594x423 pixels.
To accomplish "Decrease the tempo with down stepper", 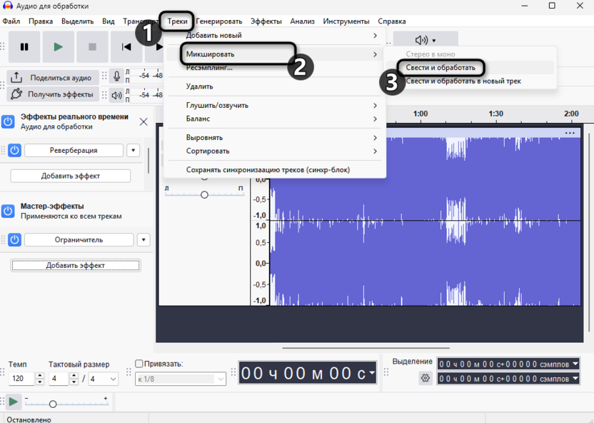I will click(40, 382).
